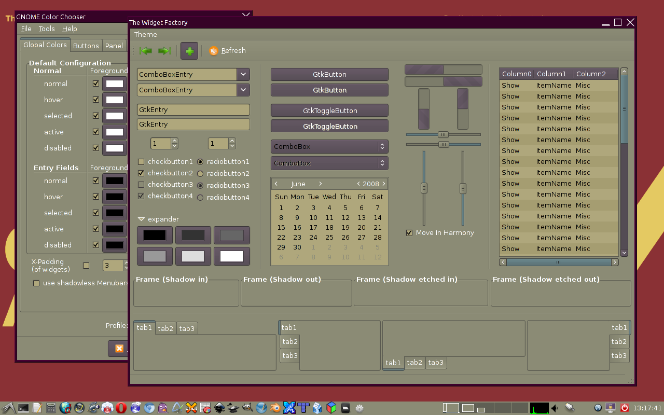Screen dimensions: 664x415
Task: Click the upper horizontal slider handle
Action: coord(443,134)
